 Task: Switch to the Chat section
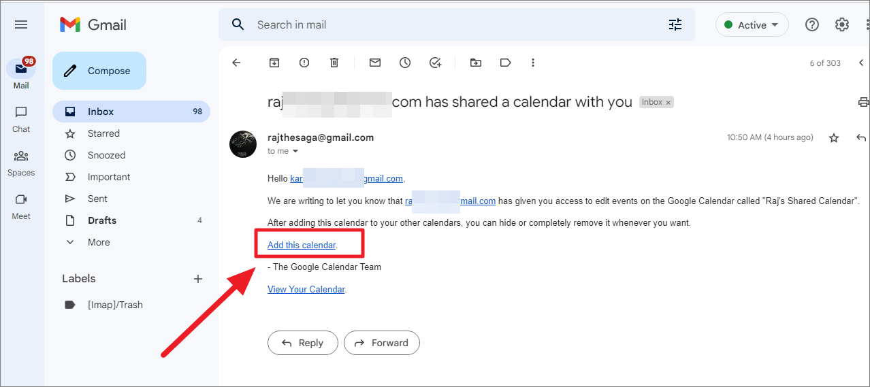(x=21, y=119)
